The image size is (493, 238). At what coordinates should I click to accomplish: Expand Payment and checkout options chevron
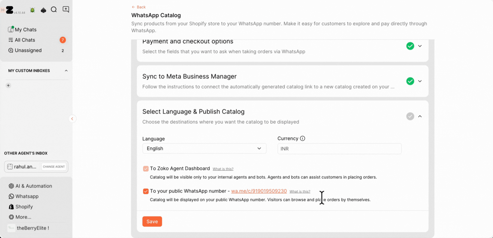pos(420,46)
